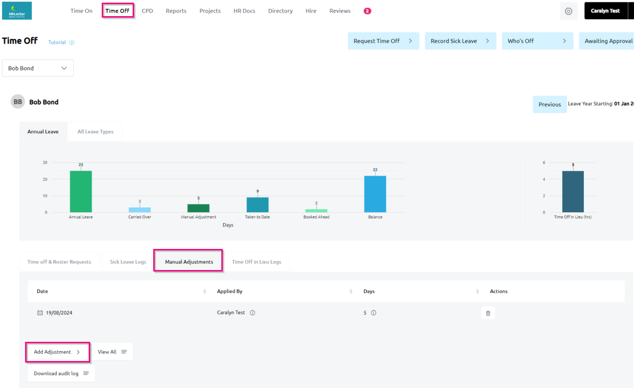Switch to the All Leave Types tab

95,132
